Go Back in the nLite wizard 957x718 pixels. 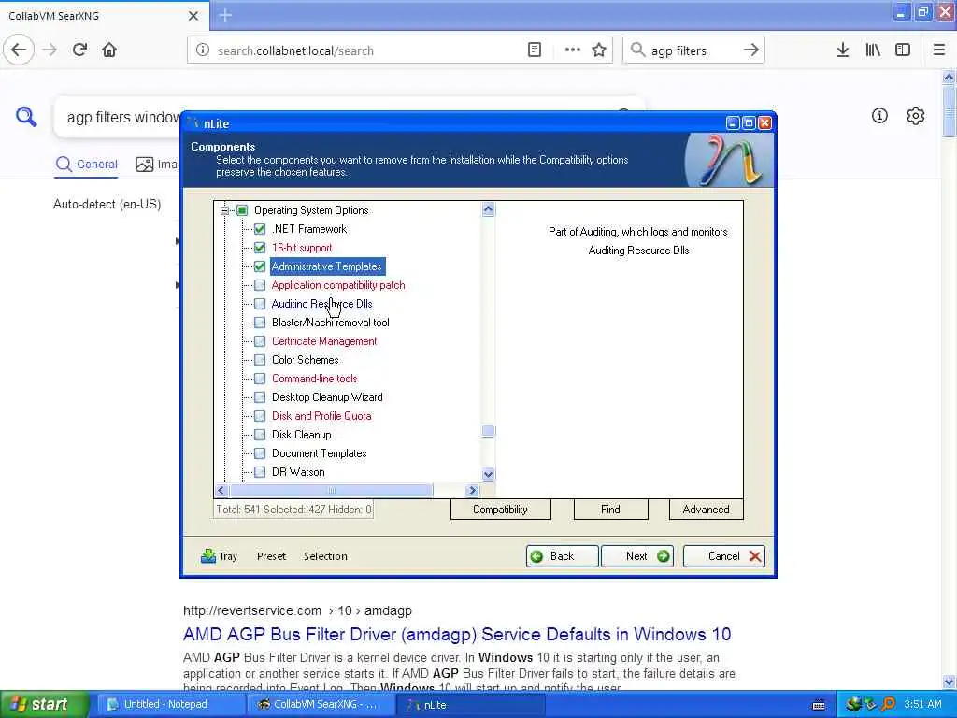coord(562,556)
